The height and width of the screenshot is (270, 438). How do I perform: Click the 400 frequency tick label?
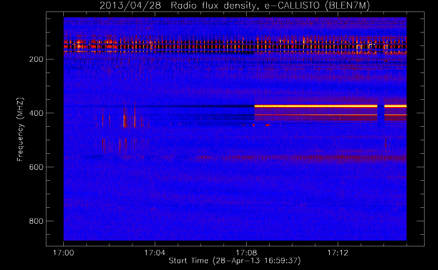coord(36,113)
